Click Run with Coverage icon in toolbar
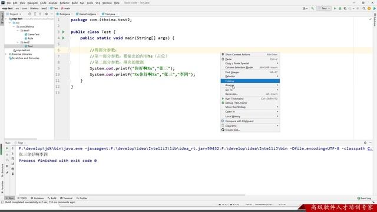377x212 pixels. click(x=345, y=8)
